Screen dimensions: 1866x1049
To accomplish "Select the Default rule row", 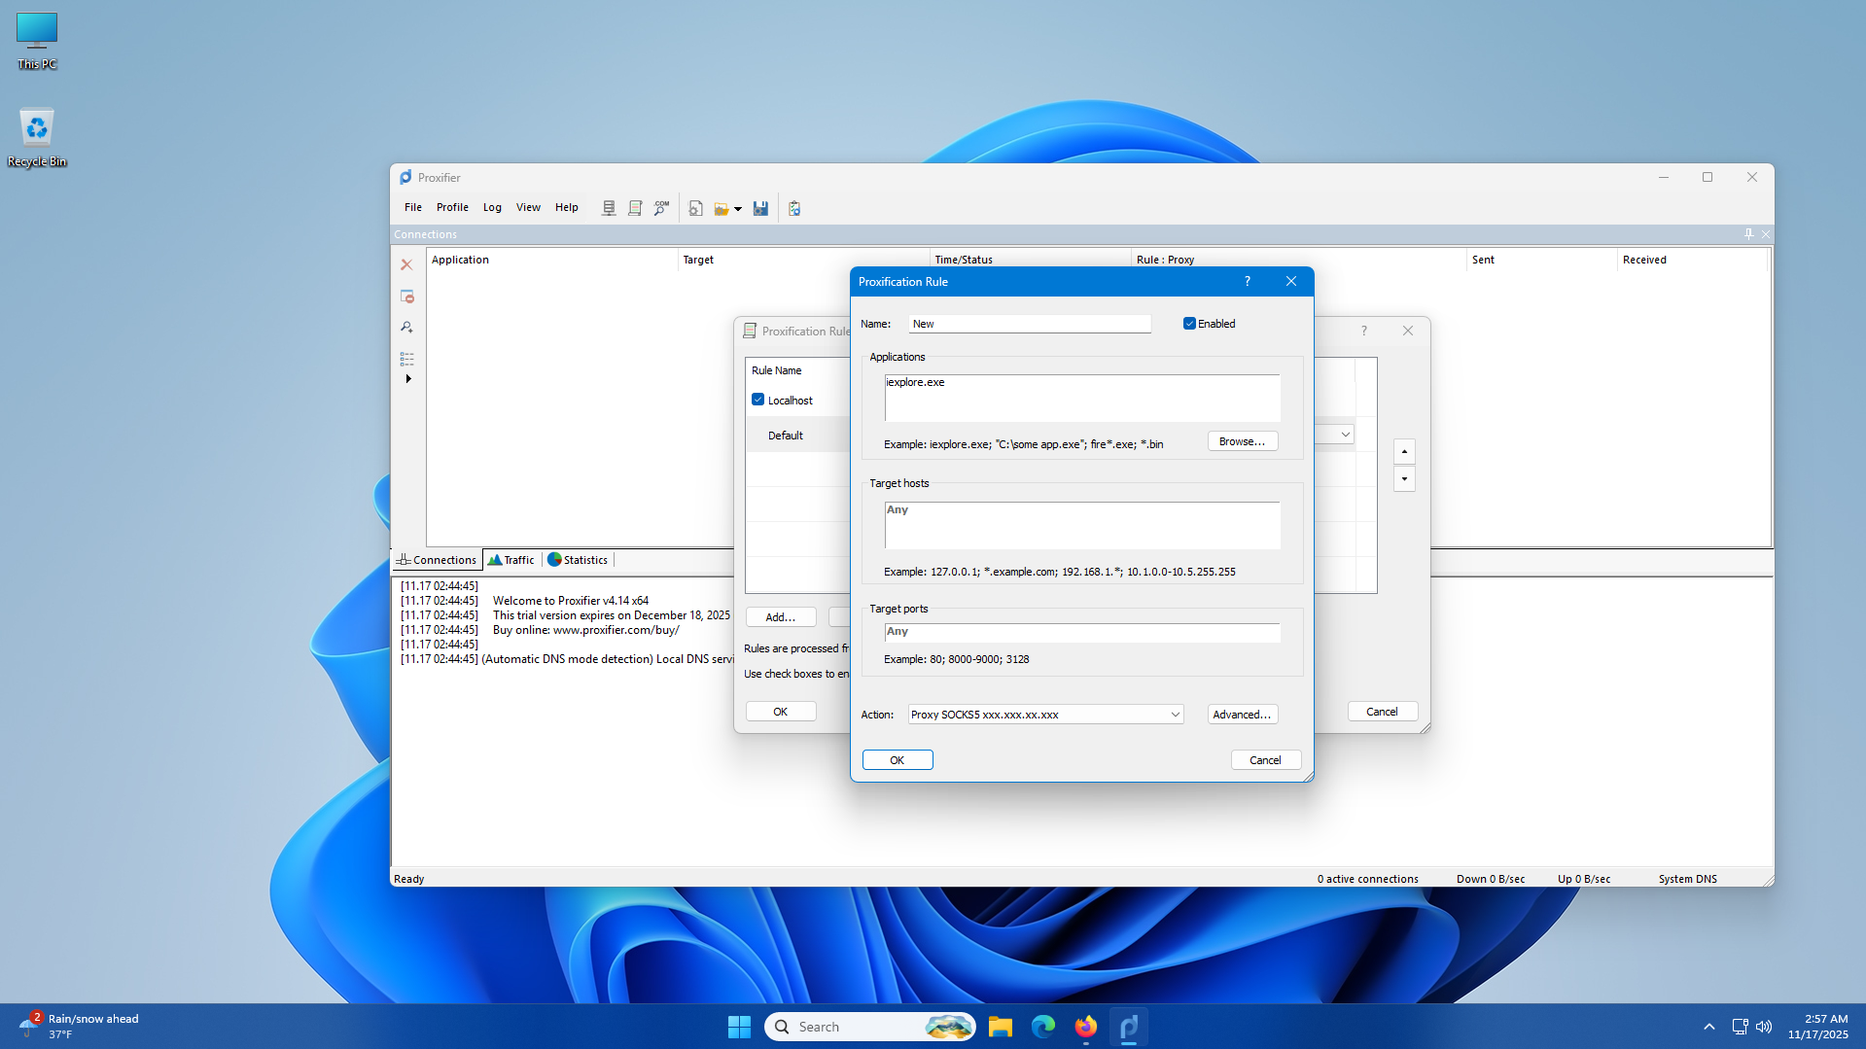I will click(797, 436).
